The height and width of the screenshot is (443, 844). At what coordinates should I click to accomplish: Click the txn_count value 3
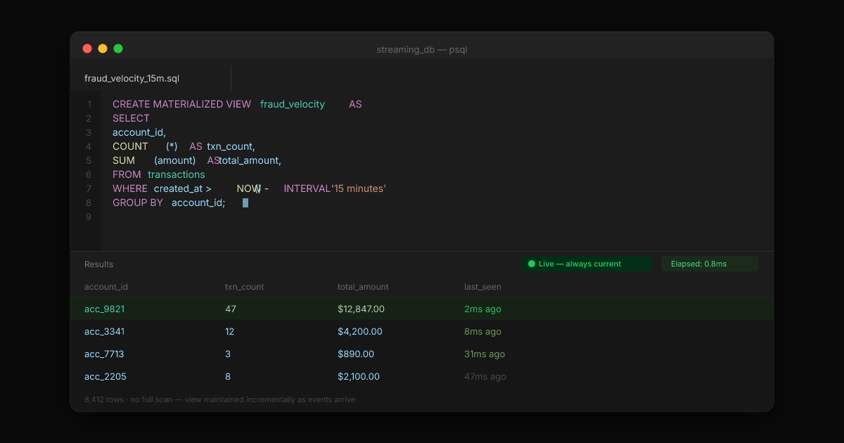pyautogui.click(x=228, y=354)
